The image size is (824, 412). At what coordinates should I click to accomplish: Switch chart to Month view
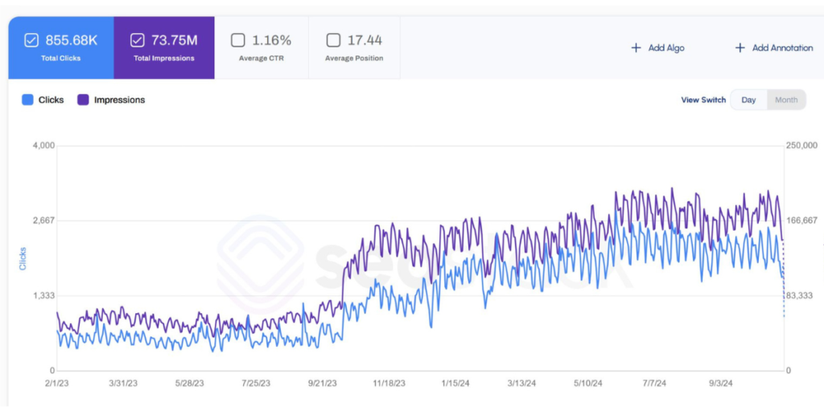pos(785,100)
